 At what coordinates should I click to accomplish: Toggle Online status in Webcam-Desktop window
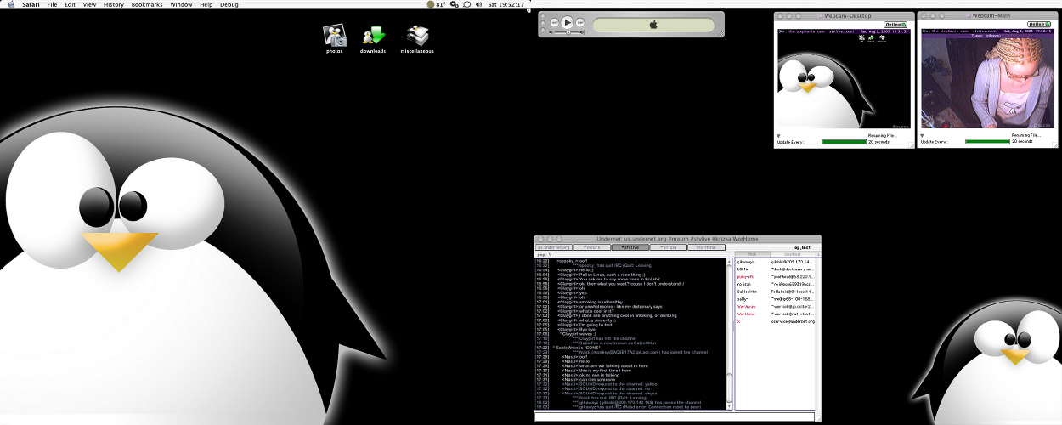[x=895, y=25]
